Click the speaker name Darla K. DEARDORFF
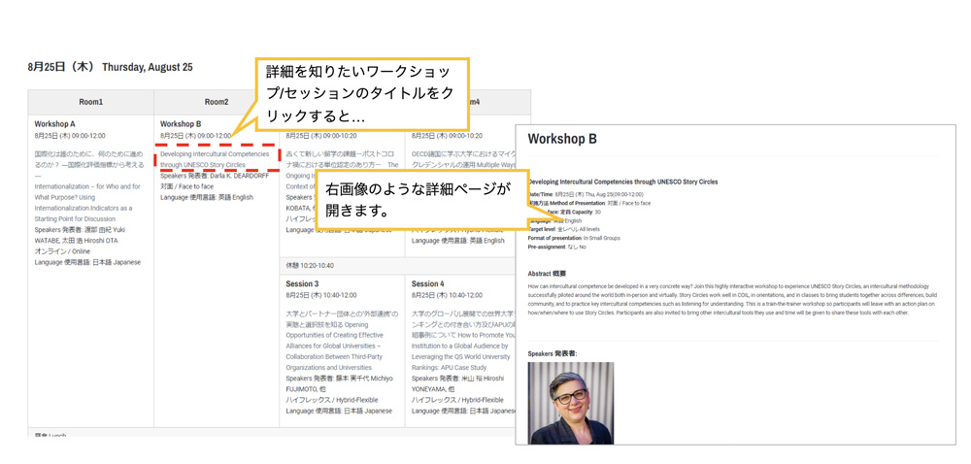The image size is (971, 464). (x=237, y=175)
